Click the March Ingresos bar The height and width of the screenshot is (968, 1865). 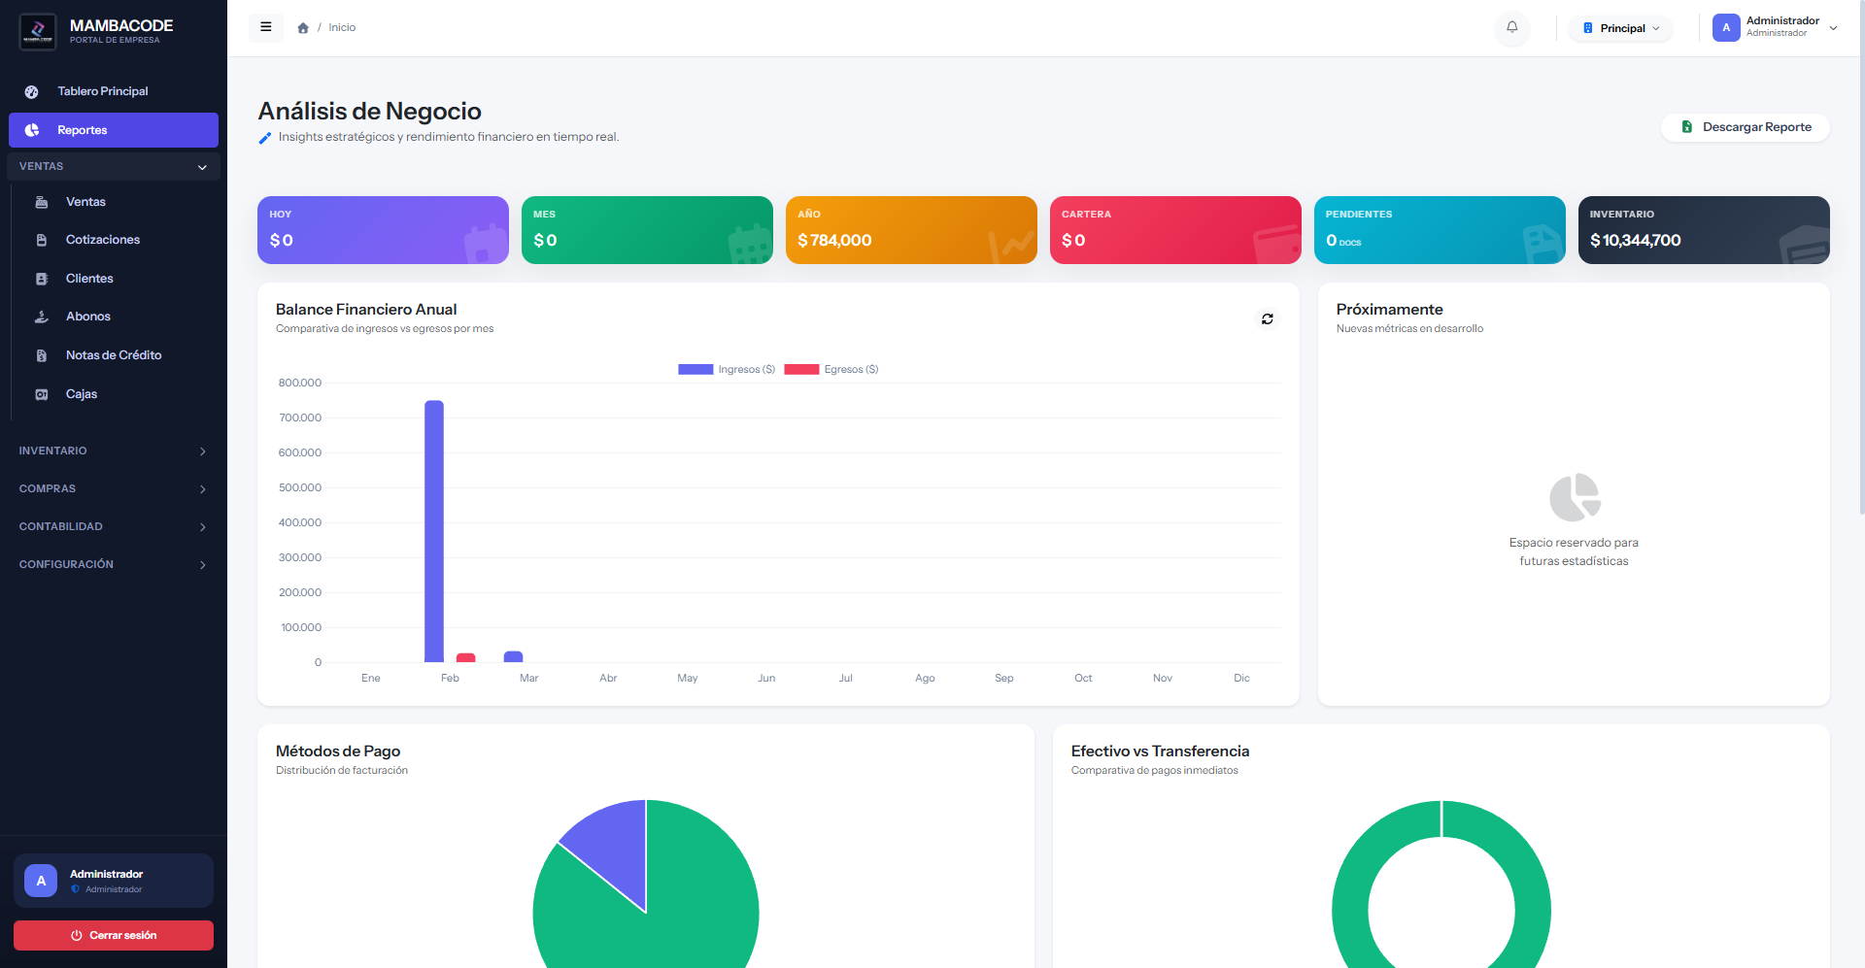(x=514, y=657)
